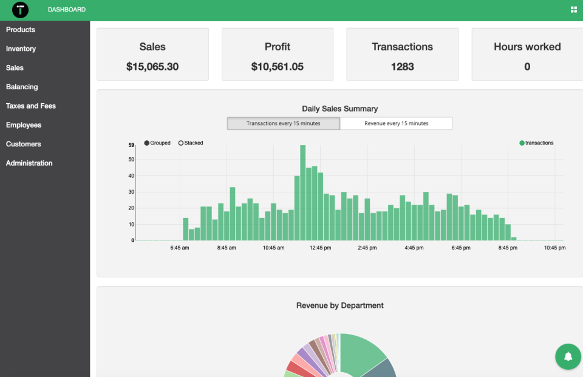The height and width of the screenshot is (377, 583).
Task: Open the apps grid icon top right
Action: pos(573,9)
